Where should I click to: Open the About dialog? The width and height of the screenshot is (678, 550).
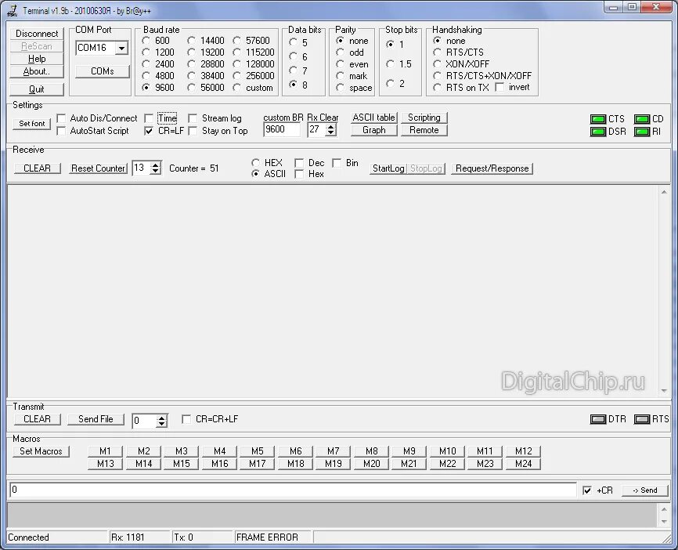[x=37, y=71]
